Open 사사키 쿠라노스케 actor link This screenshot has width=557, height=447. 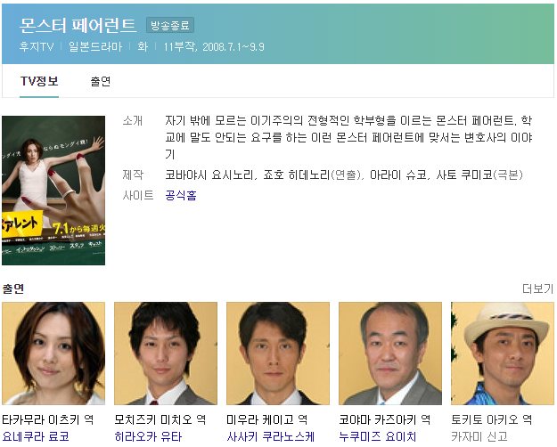tap(271, 436)
